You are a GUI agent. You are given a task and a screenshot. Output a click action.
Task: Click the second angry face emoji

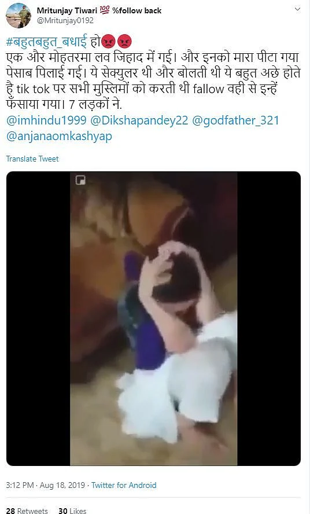click(x=124, y=42)
